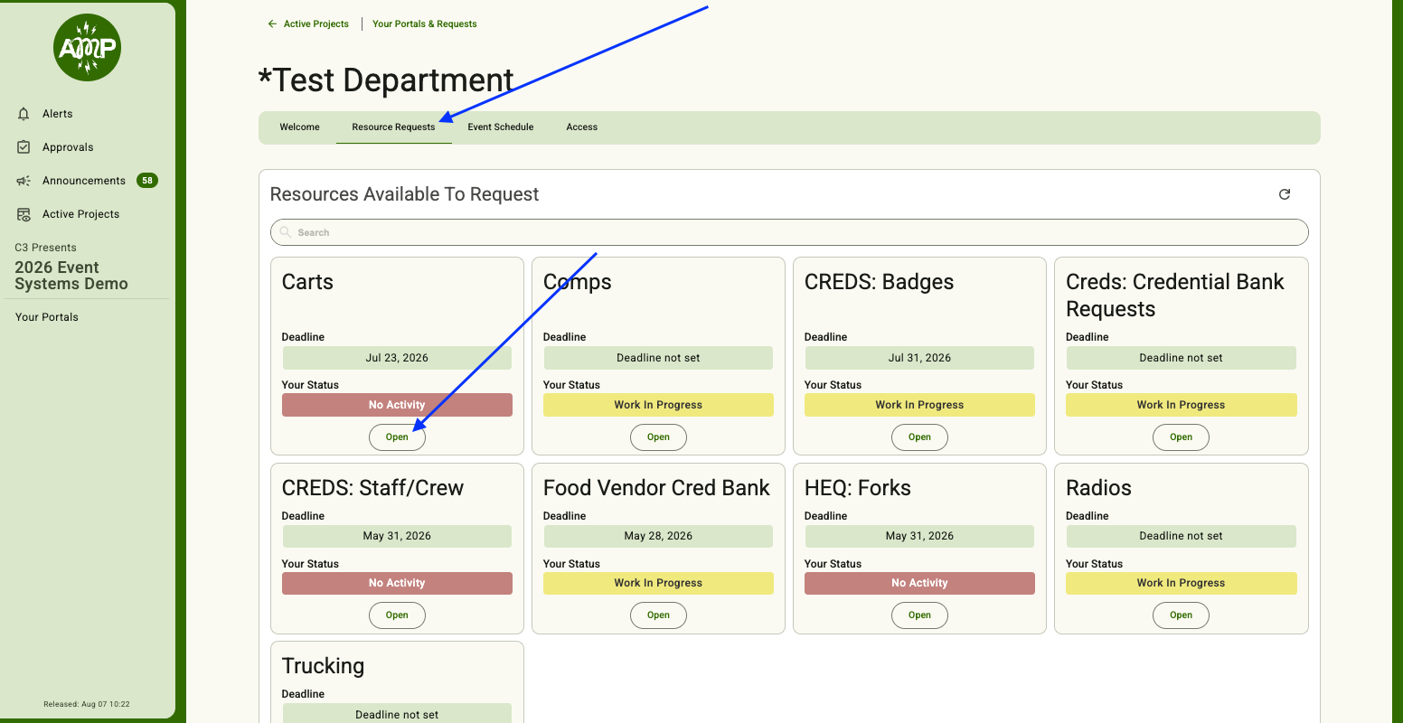This screenshot has width=1403, height=723.
Task: Open the Food Vendor Cred Bank request
Action: pyautogui.click(x=658, y=615)
